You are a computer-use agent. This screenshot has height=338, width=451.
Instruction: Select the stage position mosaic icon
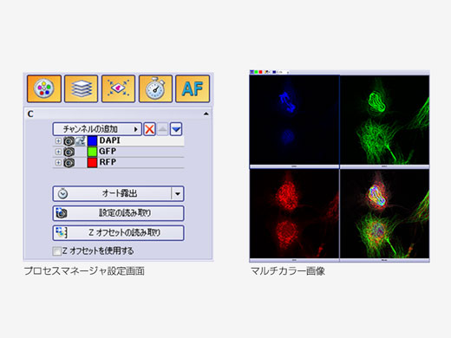[x=118, y=88]
